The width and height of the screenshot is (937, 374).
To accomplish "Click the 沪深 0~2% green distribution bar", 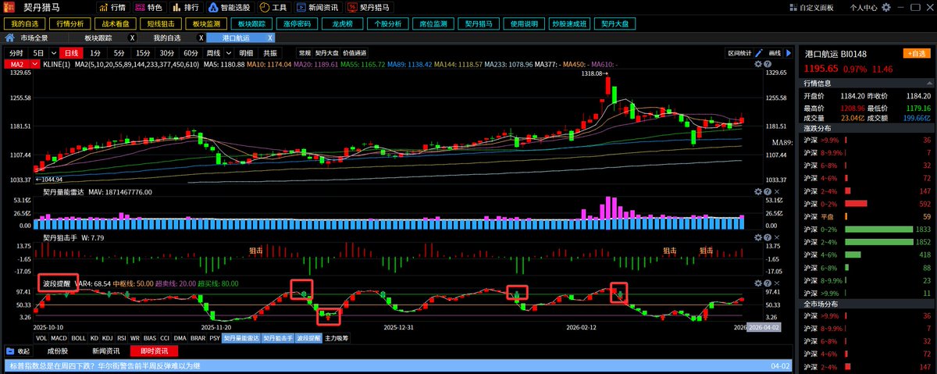I will point(878,229).
